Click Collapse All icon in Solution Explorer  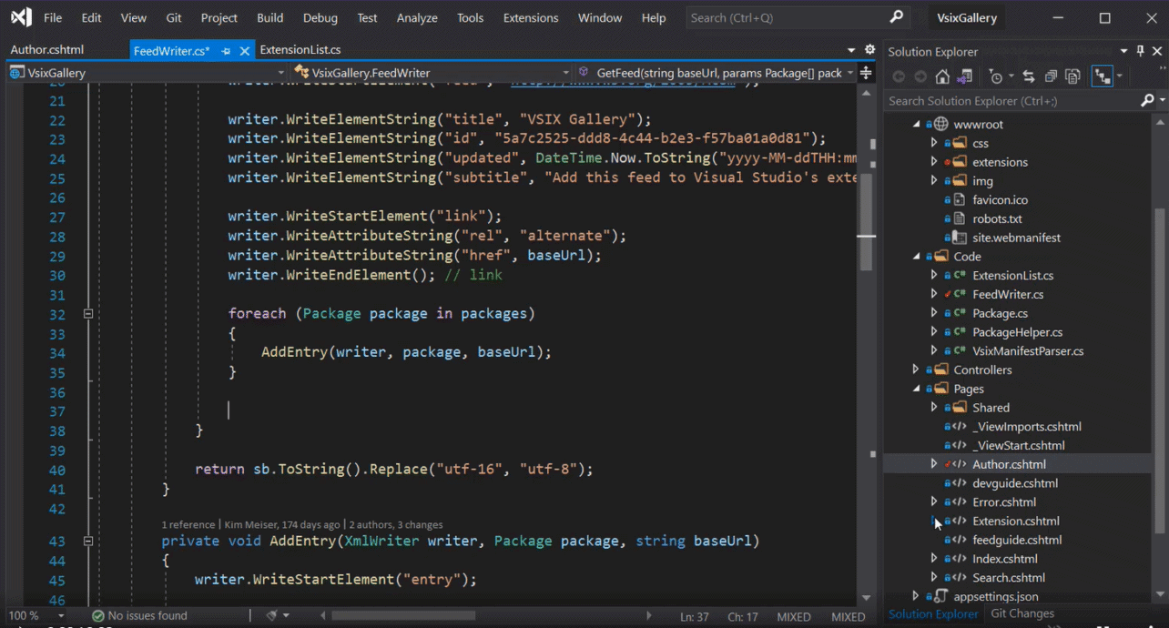[1051, 77]
